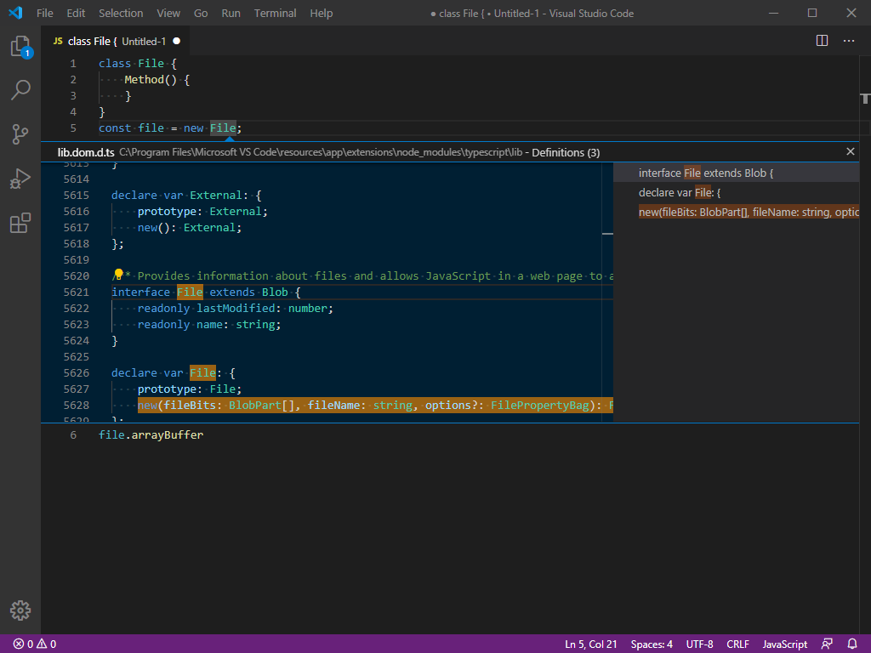
Task: Click line number 5 in the main editor gutter
Action: [x=73, y=128]
